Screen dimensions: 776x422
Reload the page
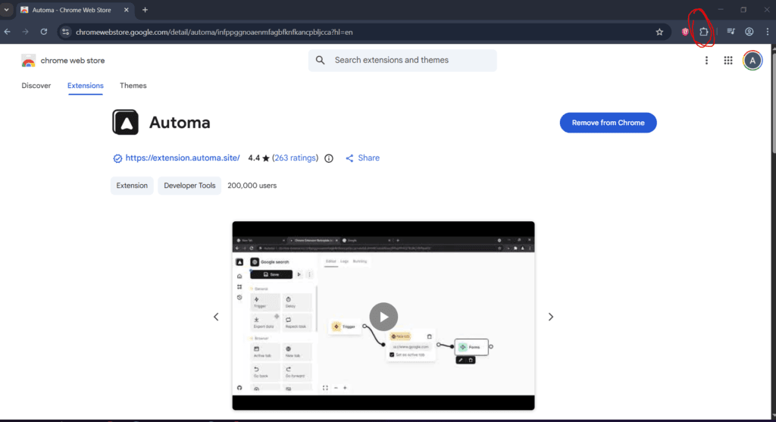pyautogui.click(x=44, y=32)
